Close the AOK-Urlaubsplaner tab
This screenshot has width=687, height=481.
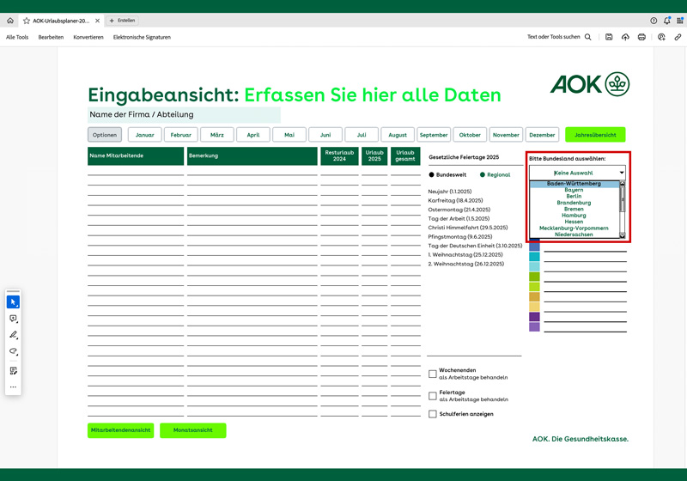tap(97, 21)
